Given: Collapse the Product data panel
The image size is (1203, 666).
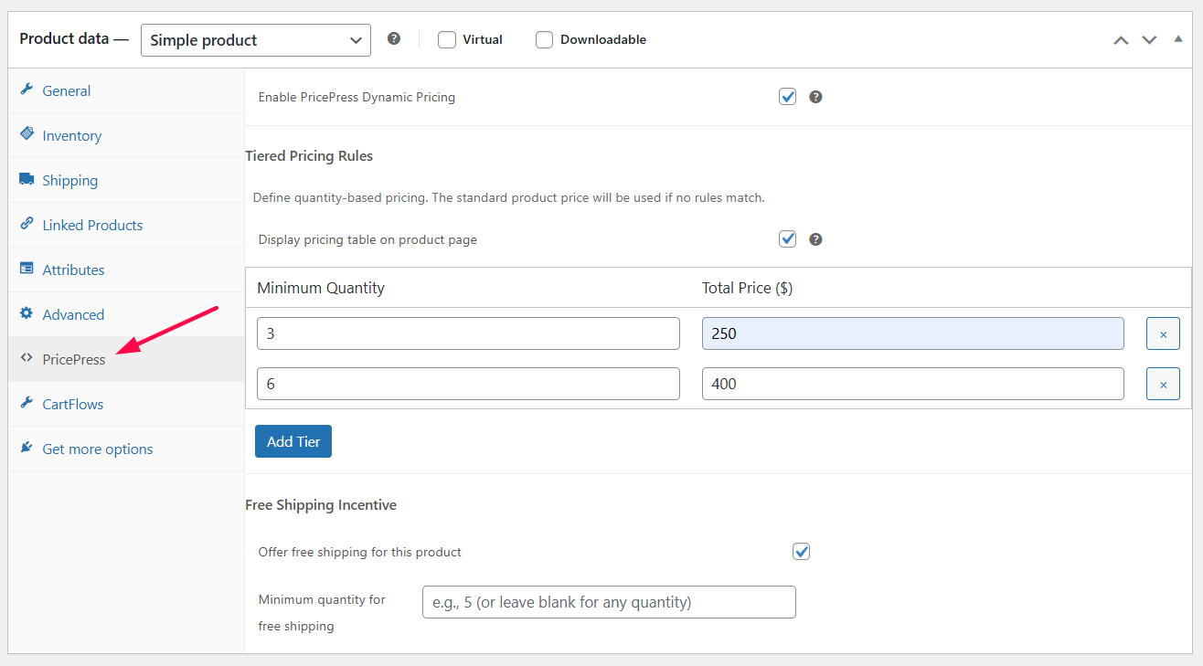Looking at the screenshot, I should tap(1178, 40).
